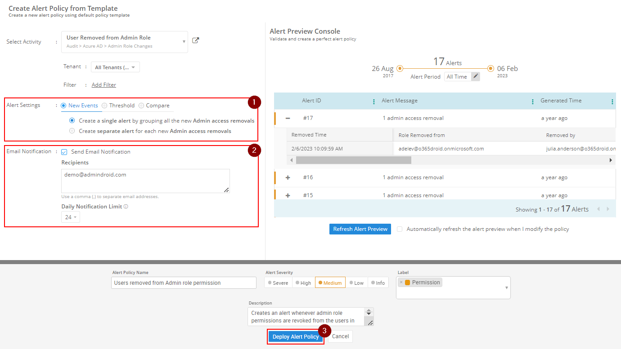
Task: Set alert severity to High
Action: point(303,283)
